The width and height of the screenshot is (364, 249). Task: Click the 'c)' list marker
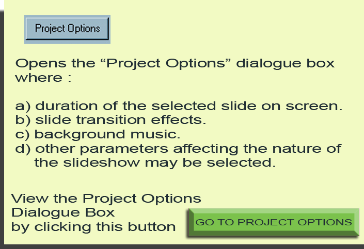[x=22, y=135]
